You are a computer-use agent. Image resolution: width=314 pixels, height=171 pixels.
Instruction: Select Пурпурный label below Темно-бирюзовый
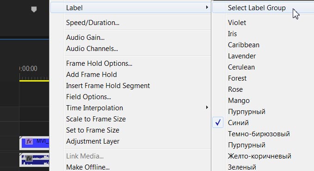pos(246,145)
